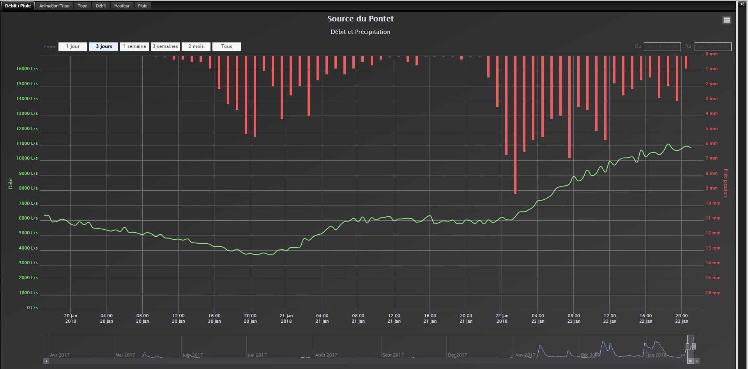The image size is (748, 369).
Task: Open the Topo tab
Action: pyautogui.click(x=83, y=6)
